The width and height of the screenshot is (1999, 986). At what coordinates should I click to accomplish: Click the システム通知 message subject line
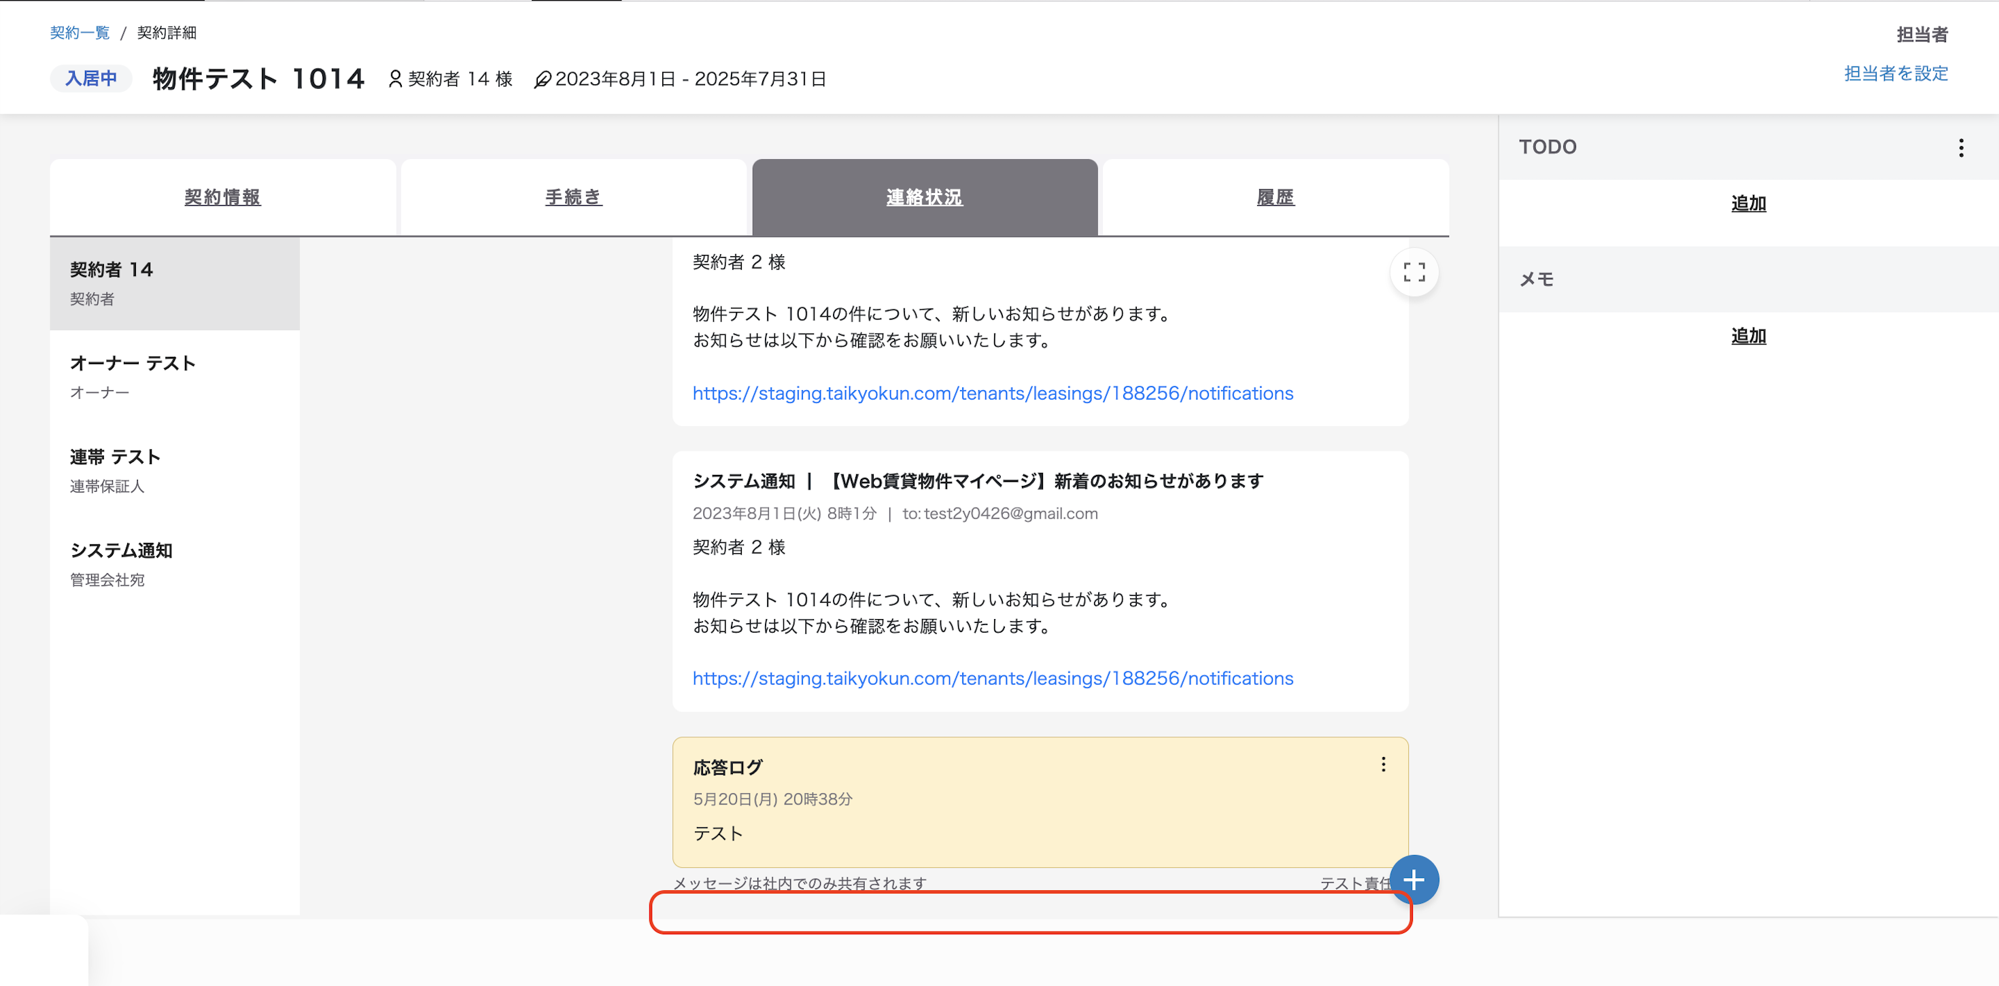pos(978,481)
